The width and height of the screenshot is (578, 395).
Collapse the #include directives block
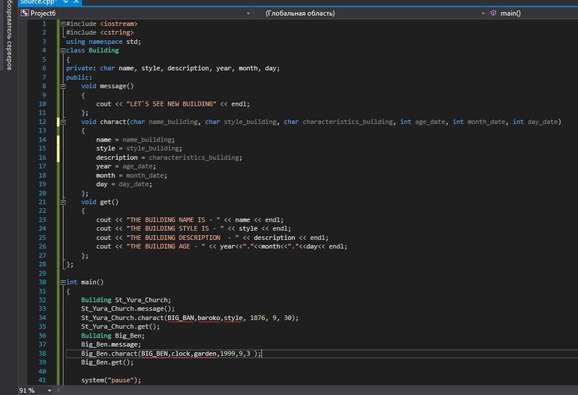coord(63,24)
